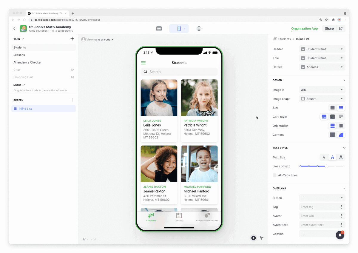The height and width of the screenshot is (253, 358).
Task: Open app in new window icon
Action: coord(341,29)
